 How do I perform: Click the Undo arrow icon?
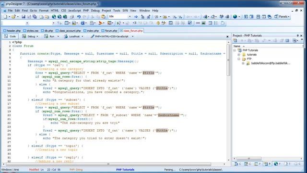point(79,17)
